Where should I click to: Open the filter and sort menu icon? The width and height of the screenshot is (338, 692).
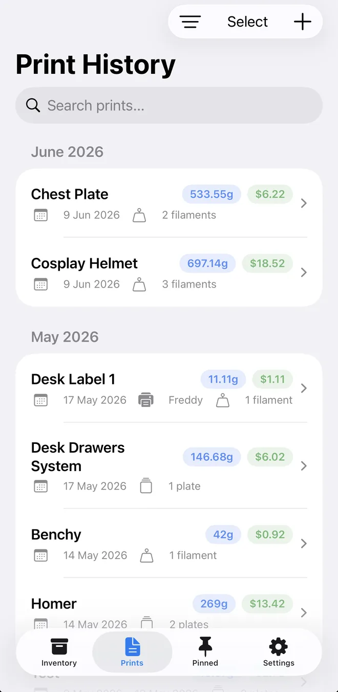pyautogui.click(x=190, y=22)
